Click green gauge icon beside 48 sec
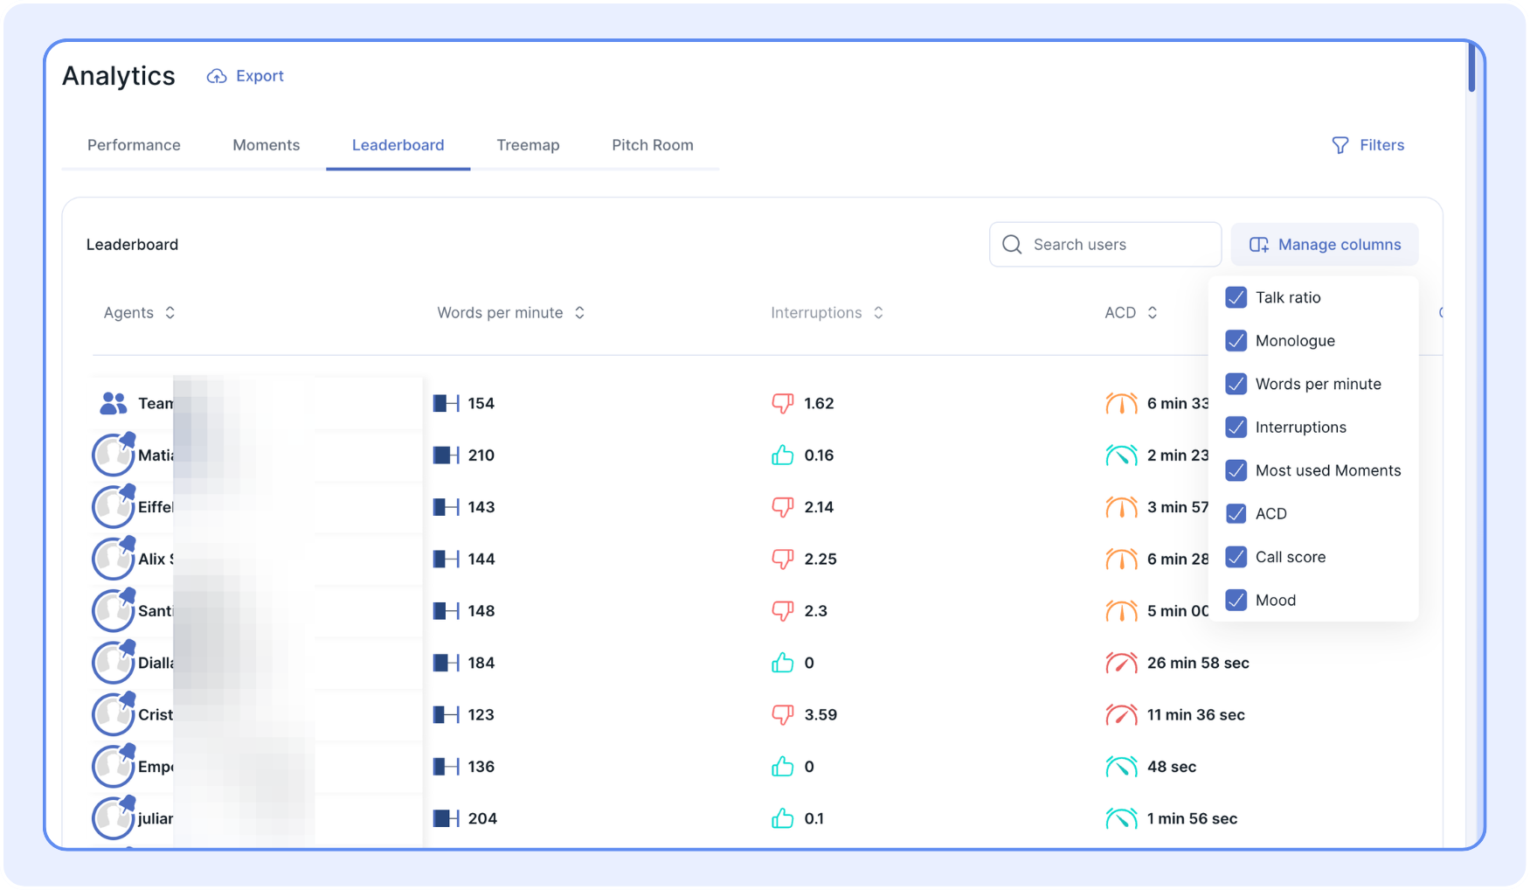 click(1121, 767)
